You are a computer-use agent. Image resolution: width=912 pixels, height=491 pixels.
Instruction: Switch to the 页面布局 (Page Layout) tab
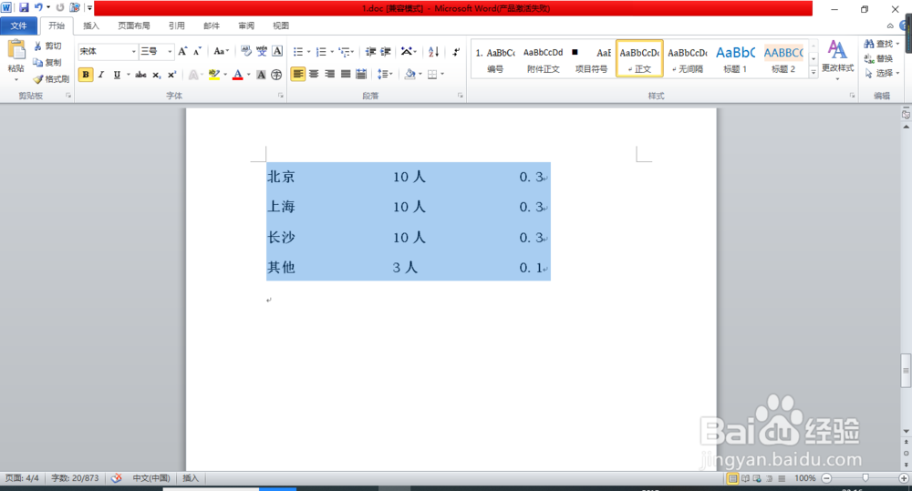(x=134, y=26)
